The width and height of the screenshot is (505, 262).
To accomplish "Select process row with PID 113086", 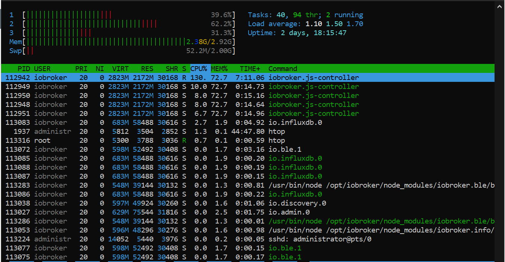I will (x=248, y=194).
